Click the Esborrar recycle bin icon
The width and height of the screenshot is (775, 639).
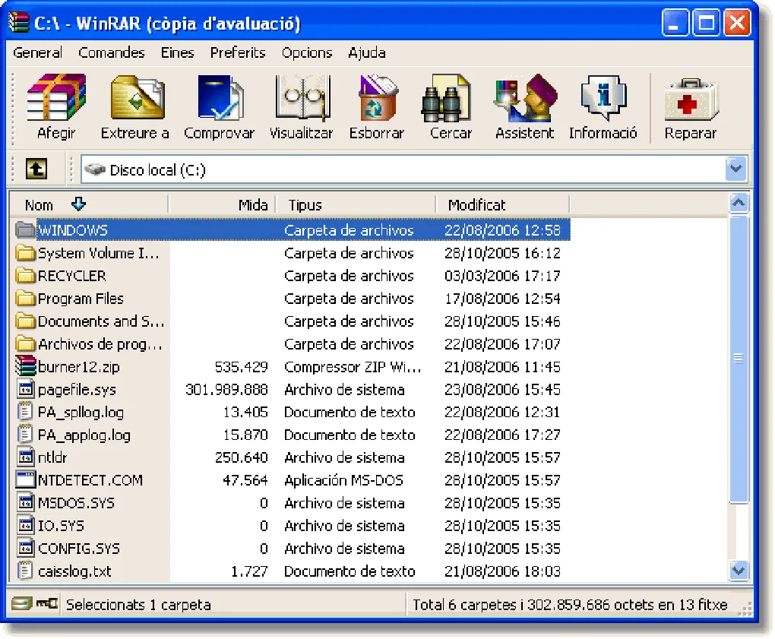point(378,97)
